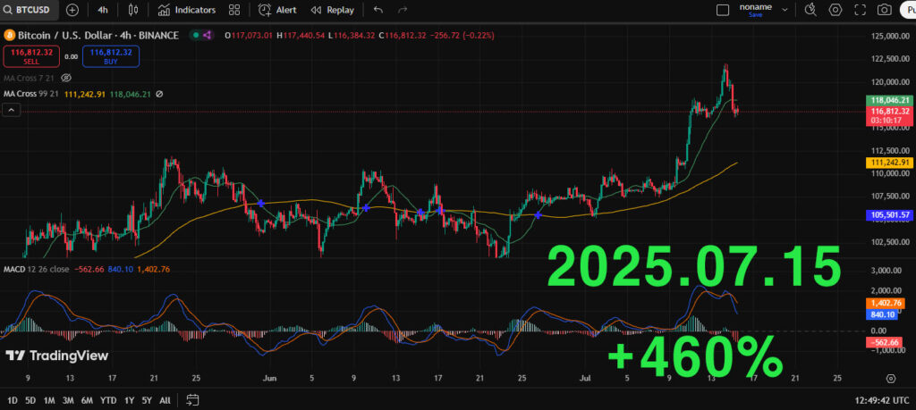Viewport: 916px width, 410px height.
Task: Create a new Alert
Action: point(277,10)
